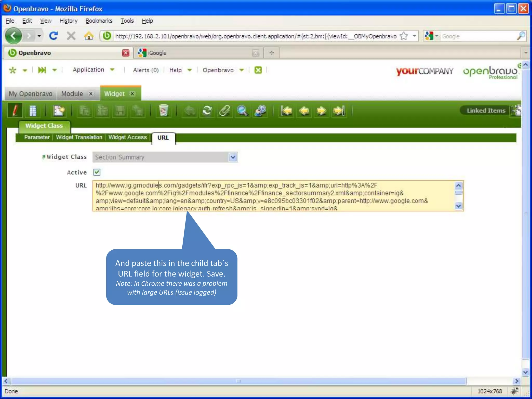Image resolution: width=532 pixels, height=399 pixels.
Task: Click the horizontal scrollbar right arrow
Action: [517, 381]
